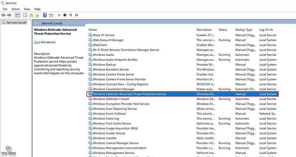Toggle Show/Hide Console Tree toolbar icon
This screenshot has height=157, width=296.
(17, 15)
